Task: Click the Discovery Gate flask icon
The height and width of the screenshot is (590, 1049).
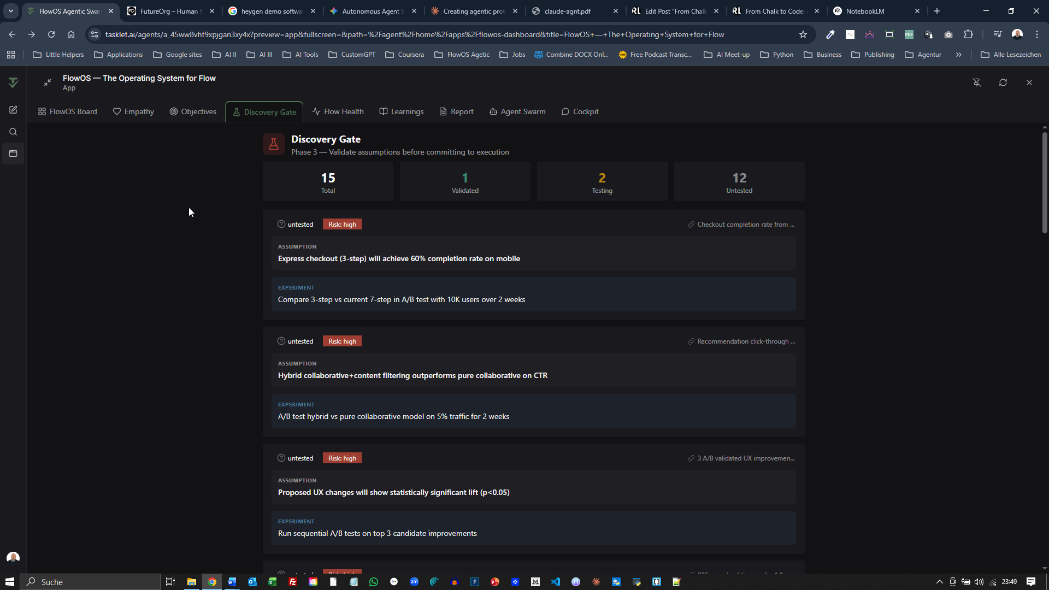Action: pyautogui.click(x=274, y=145)
